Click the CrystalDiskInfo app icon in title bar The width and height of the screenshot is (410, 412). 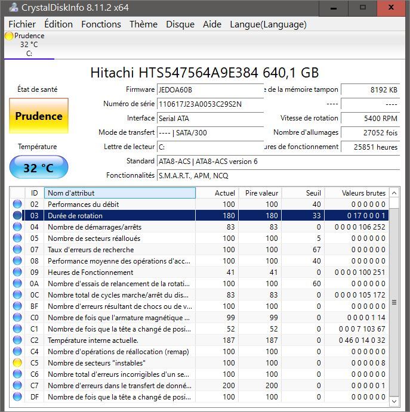pyautogui.click(x=13, y=8)
